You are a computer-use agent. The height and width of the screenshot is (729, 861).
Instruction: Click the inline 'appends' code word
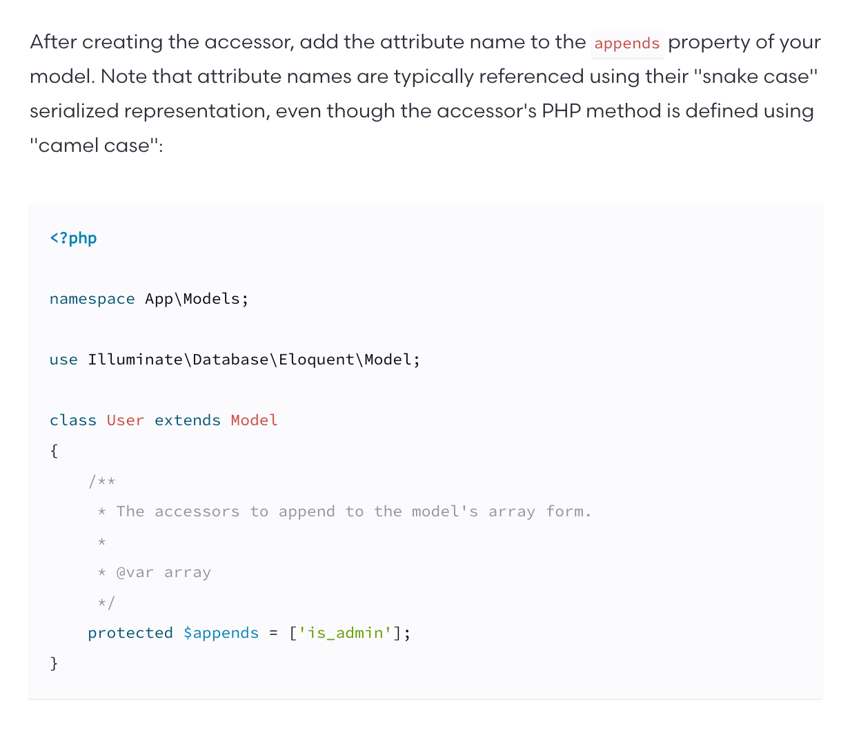[627, 43]
